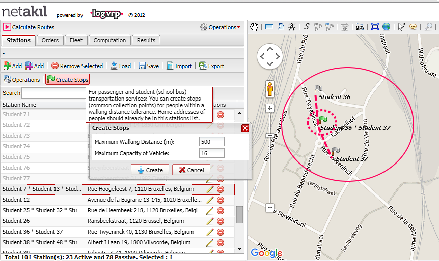
Task: Click the remove icon for Student 12
Action: (221, 200)
